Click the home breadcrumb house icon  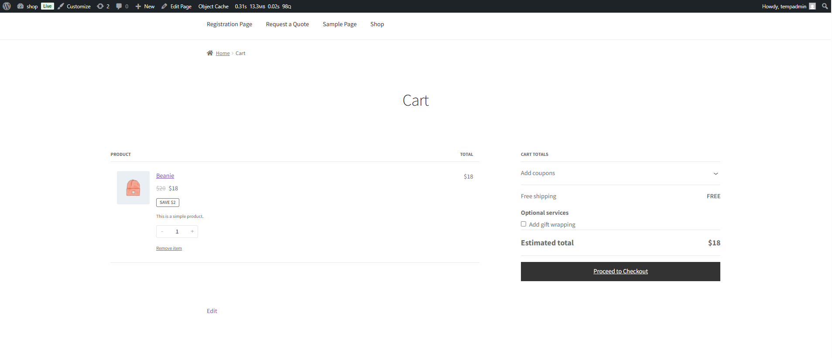click(x=210, y=53)
